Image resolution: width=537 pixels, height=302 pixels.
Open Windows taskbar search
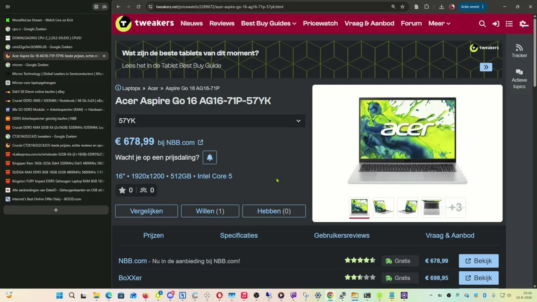(x=72, y=296)
